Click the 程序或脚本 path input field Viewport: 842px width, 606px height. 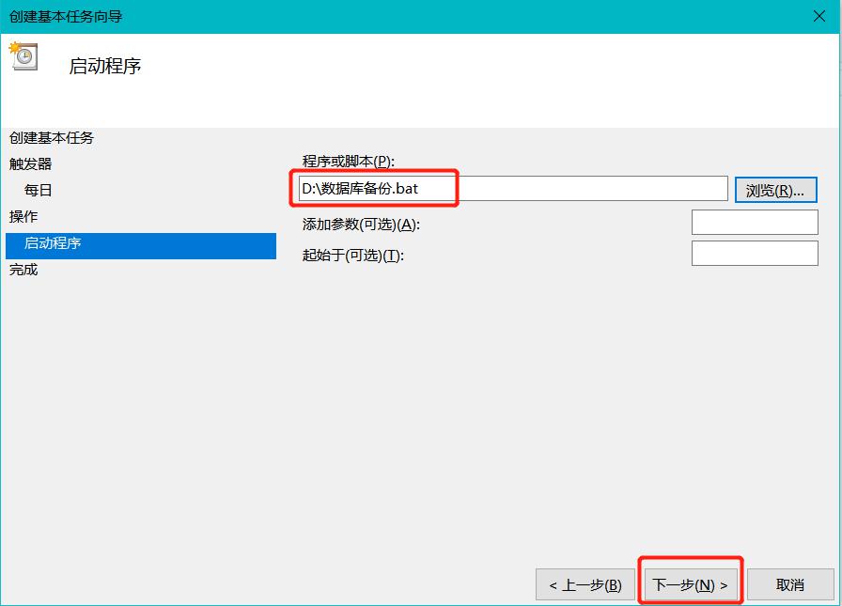point(513,189)
